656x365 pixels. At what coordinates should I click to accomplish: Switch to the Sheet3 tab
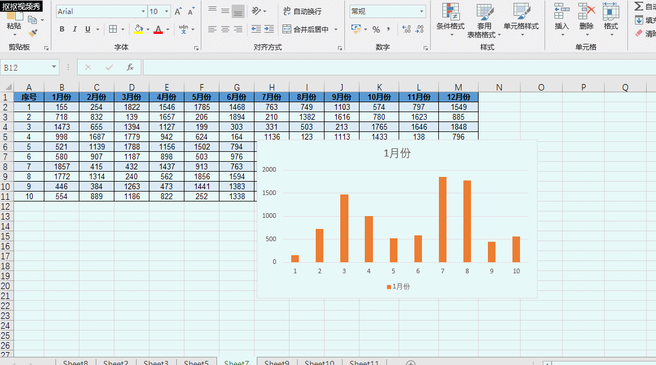[x=156, y=363]
